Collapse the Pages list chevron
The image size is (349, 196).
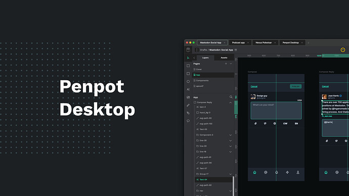coord(231,64)
